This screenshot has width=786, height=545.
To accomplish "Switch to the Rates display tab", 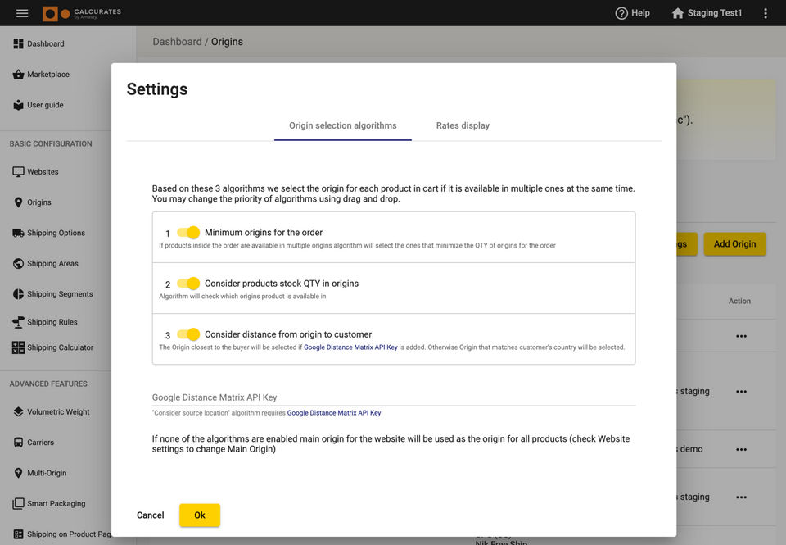I will click(463, 125).
